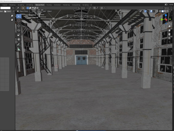Select the Annotate tool
This screenshot has height=131, width=174.
[x=18, y=45]
